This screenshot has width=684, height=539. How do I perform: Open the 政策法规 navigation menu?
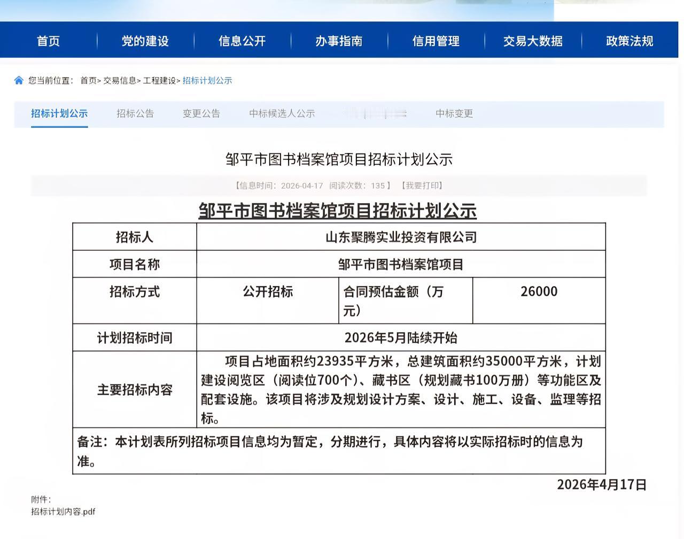click(x=629, y=41)
